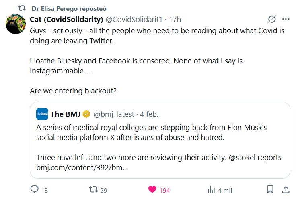296x199 pixels.
Task: Open the bmj.com/content/392 article link
Action: point(82,167)
